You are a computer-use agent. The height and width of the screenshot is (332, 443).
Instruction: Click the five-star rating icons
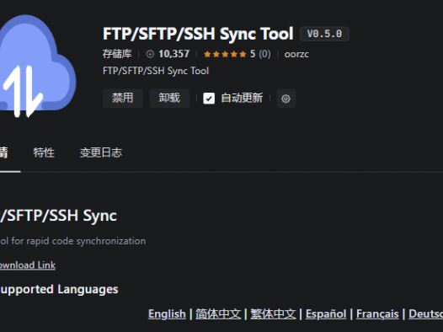pyautogui.click(x=225, y=54)
